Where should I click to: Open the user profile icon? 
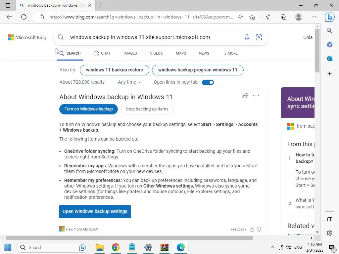coord(299,17)
